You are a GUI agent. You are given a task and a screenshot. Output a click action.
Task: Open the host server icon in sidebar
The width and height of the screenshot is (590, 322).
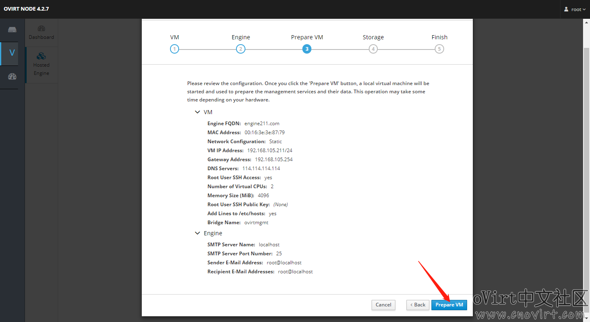point(12,30)
